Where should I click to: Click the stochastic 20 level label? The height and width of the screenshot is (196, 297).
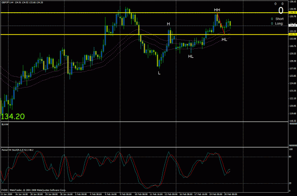290,183
